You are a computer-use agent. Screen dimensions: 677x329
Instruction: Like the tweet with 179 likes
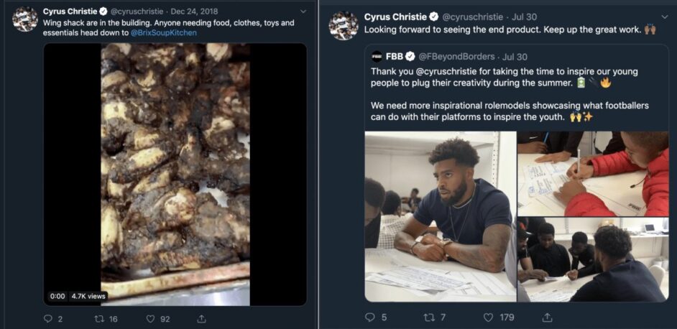488,318
